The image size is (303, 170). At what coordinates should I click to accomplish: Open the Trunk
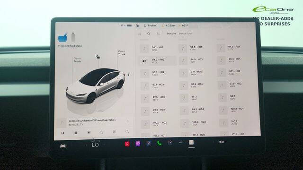[122, 53]
